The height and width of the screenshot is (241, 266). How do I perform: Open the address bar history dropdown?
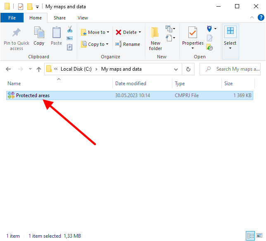[176, 69]
